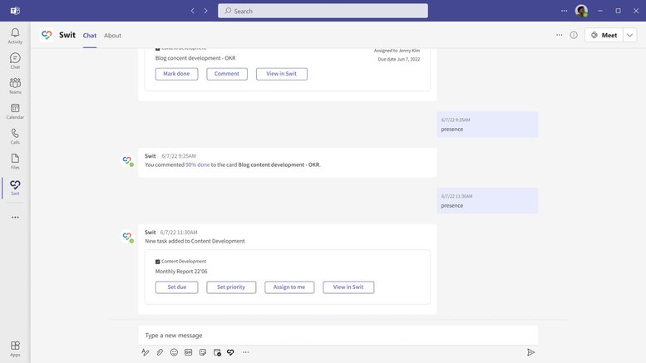Image resolution: width=646 pixels, height=363 pixels.
Task: Open Calls in the sidebar
Action: 15,136
